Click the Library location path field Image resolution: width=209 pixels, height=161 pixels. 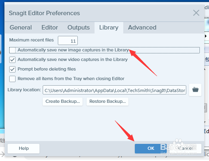114,90
